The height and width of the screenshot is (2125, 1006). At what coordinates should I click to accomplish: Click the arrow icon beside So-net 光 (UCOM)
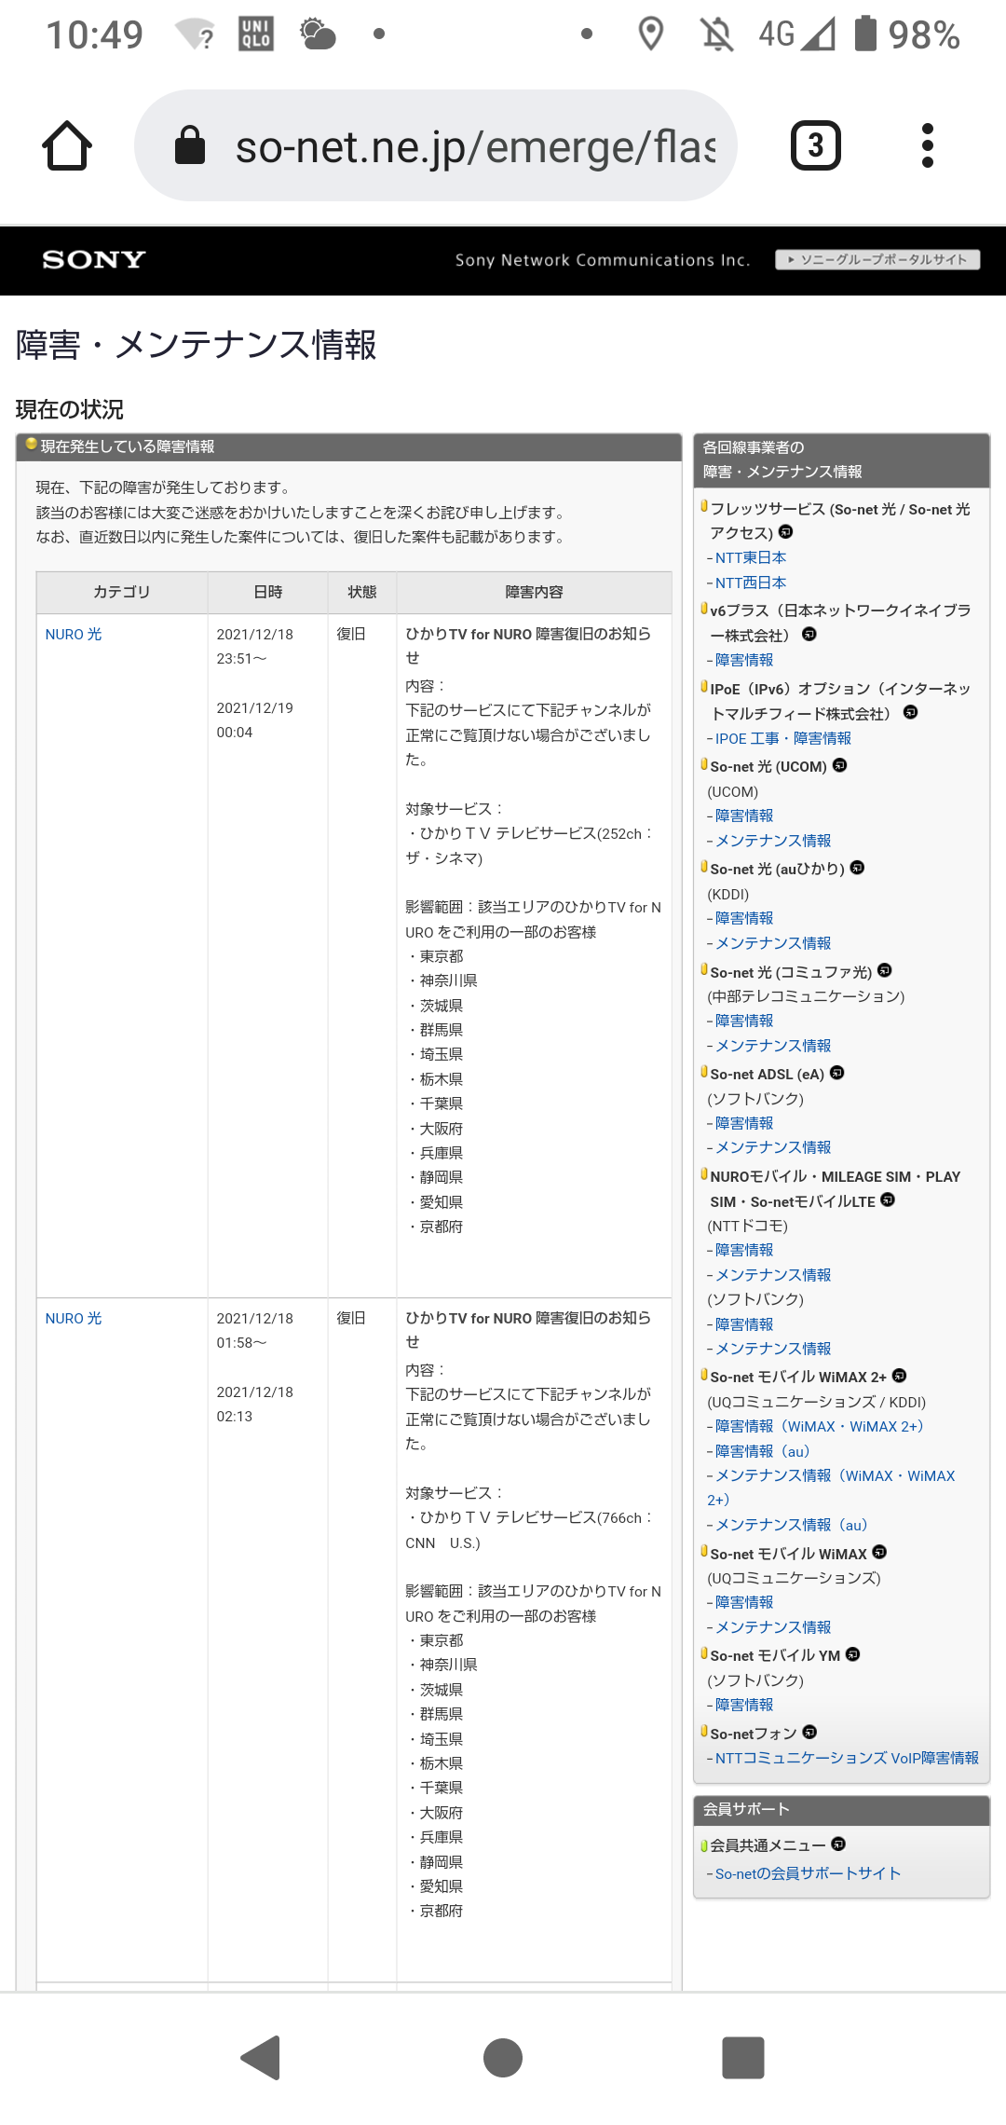839,765
